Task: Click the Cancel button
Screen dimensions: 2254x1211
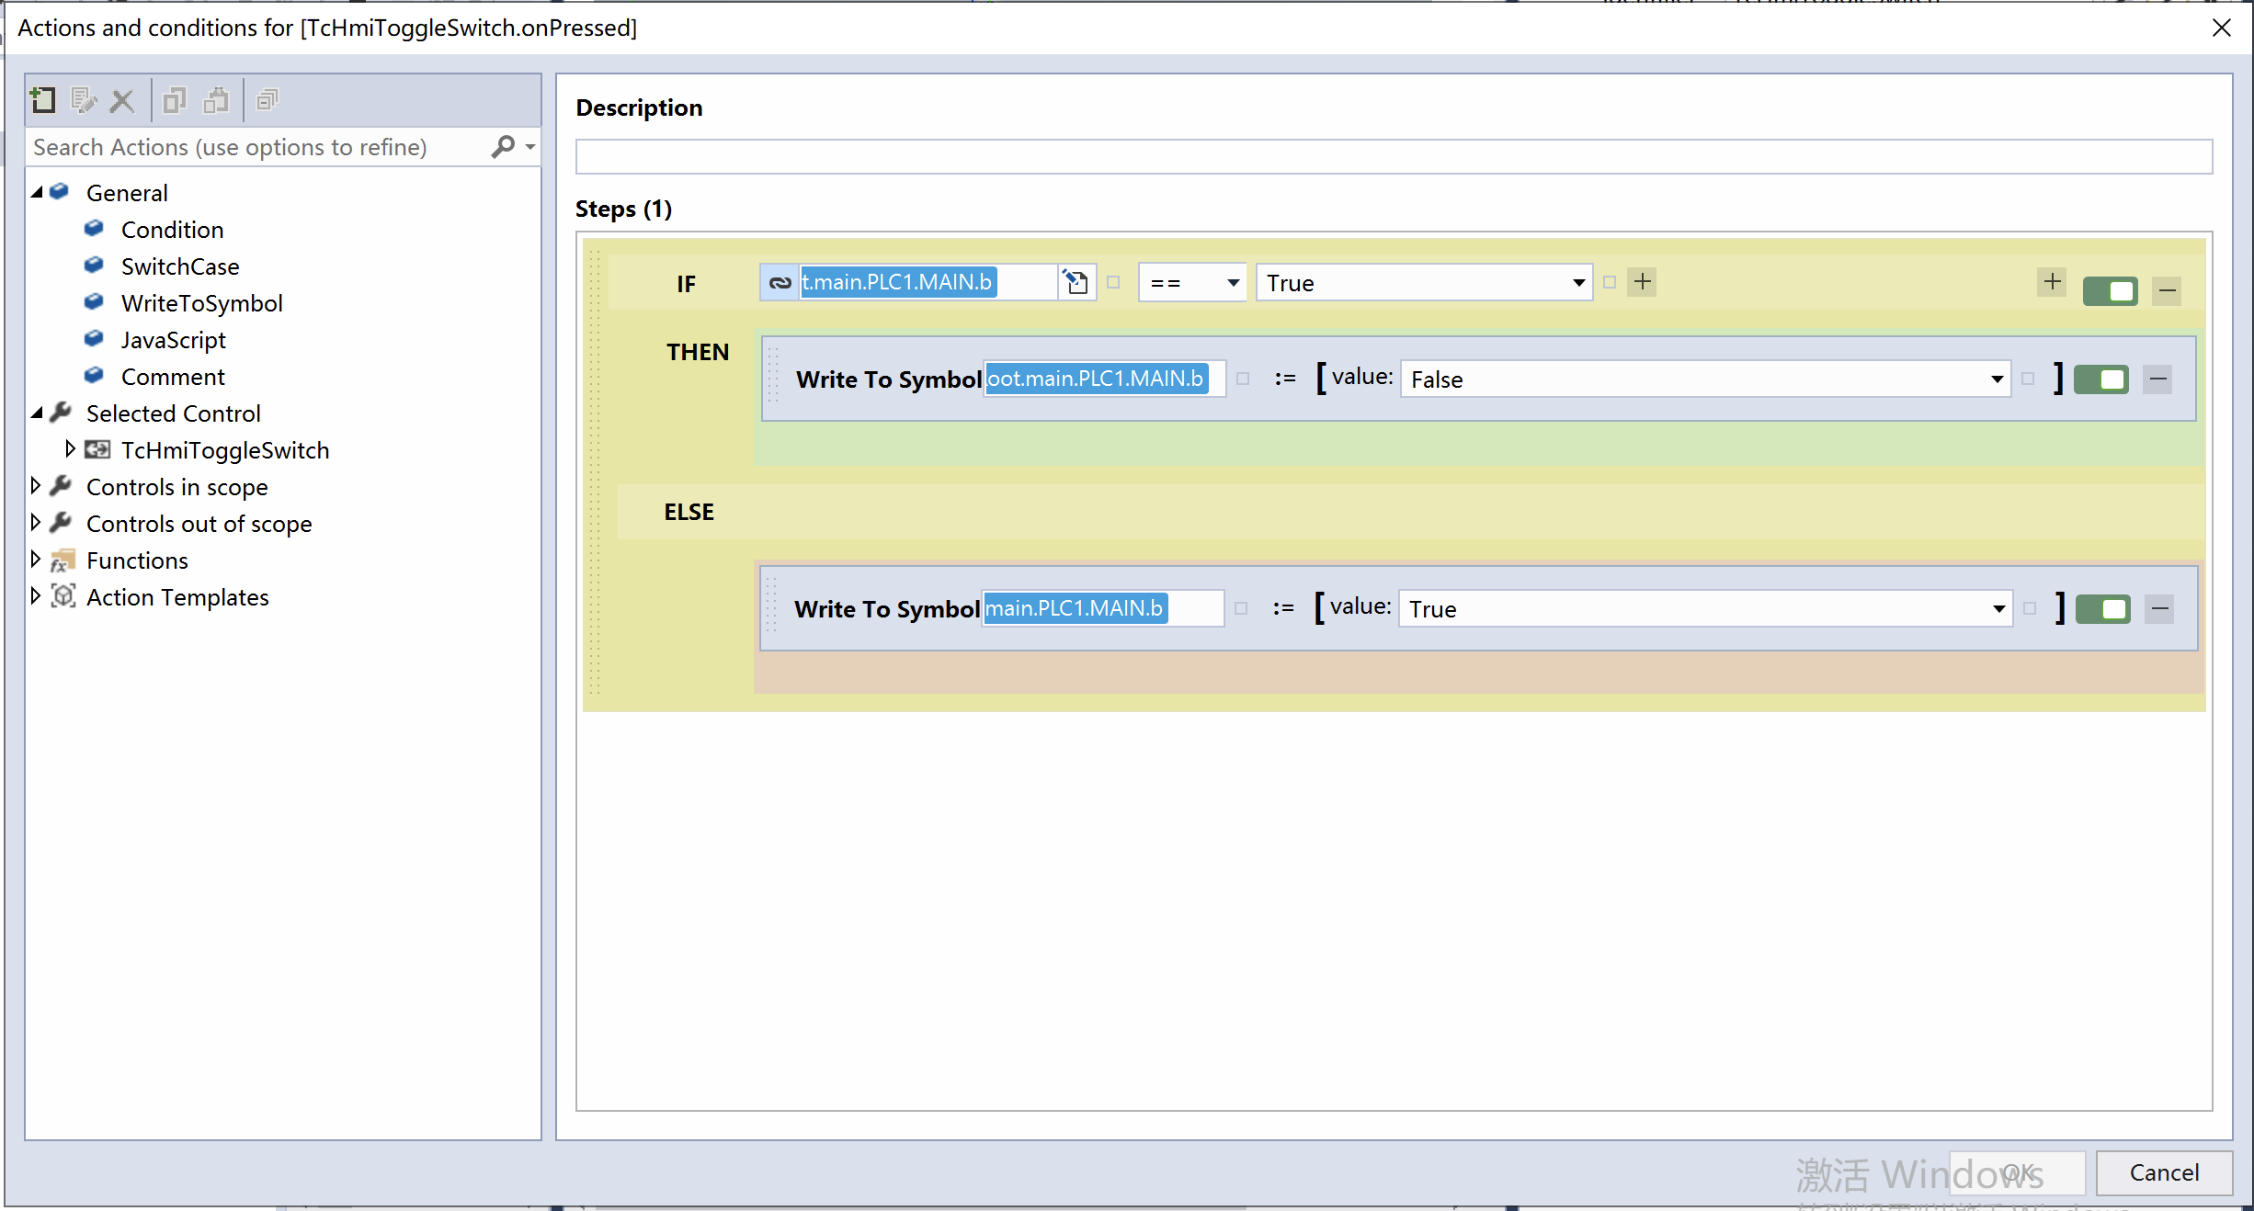Action: click(x=2164, y=1172)
